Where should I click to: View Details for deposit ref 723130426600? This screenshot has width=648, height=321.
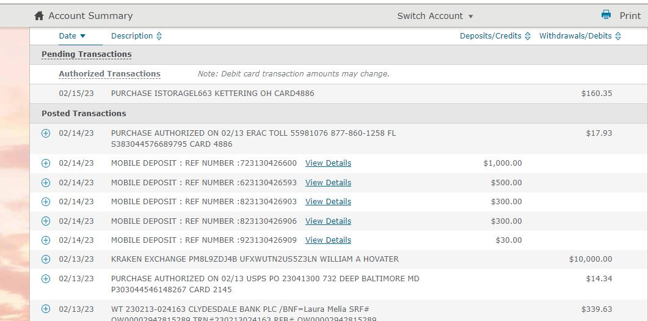pyautogui.click(x=328, y=163)
